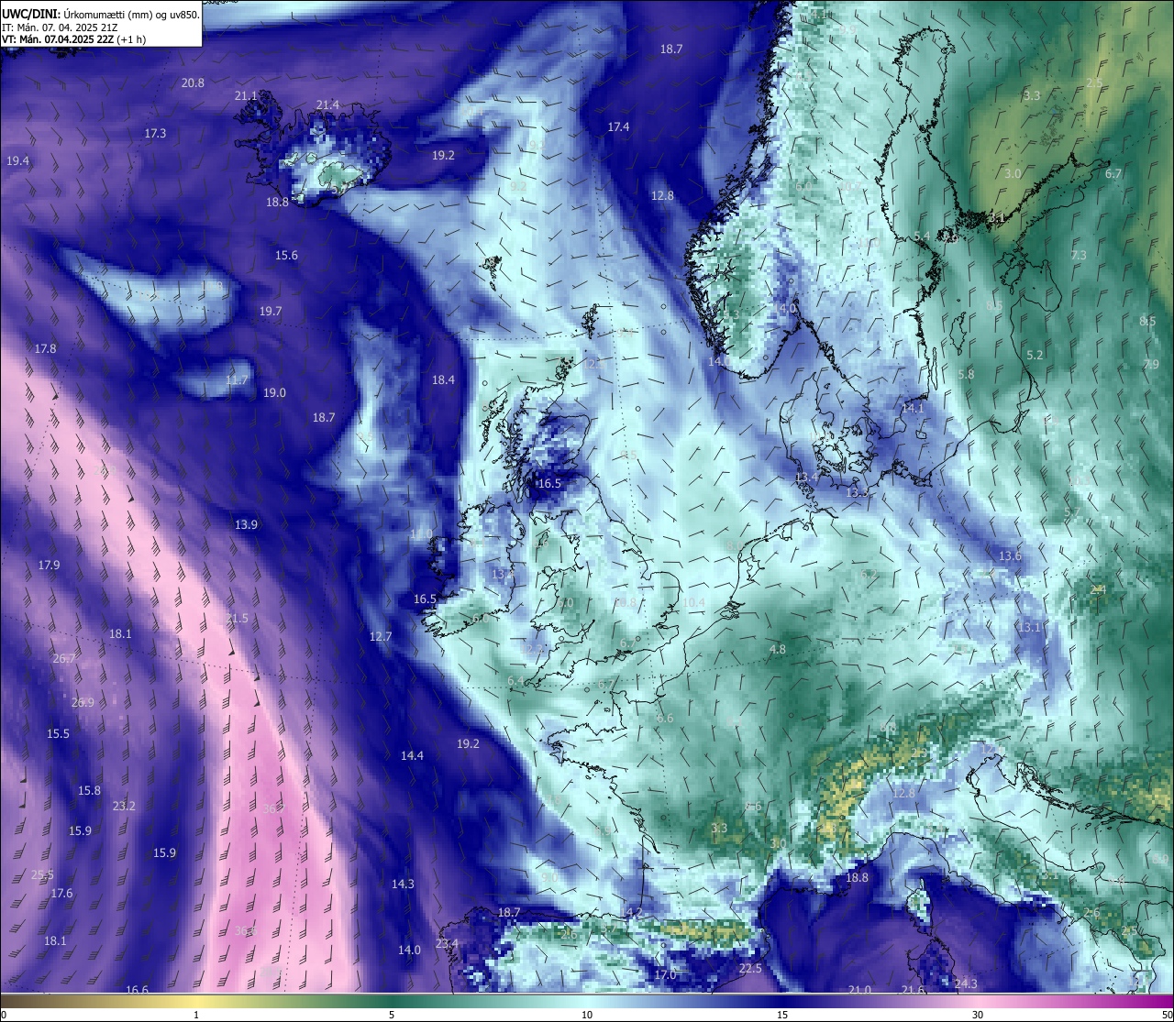Image resolution: width=1174 pixels, height=1022 pixels.
Task: Click the map value '17.3'
Action: point(155,134)
